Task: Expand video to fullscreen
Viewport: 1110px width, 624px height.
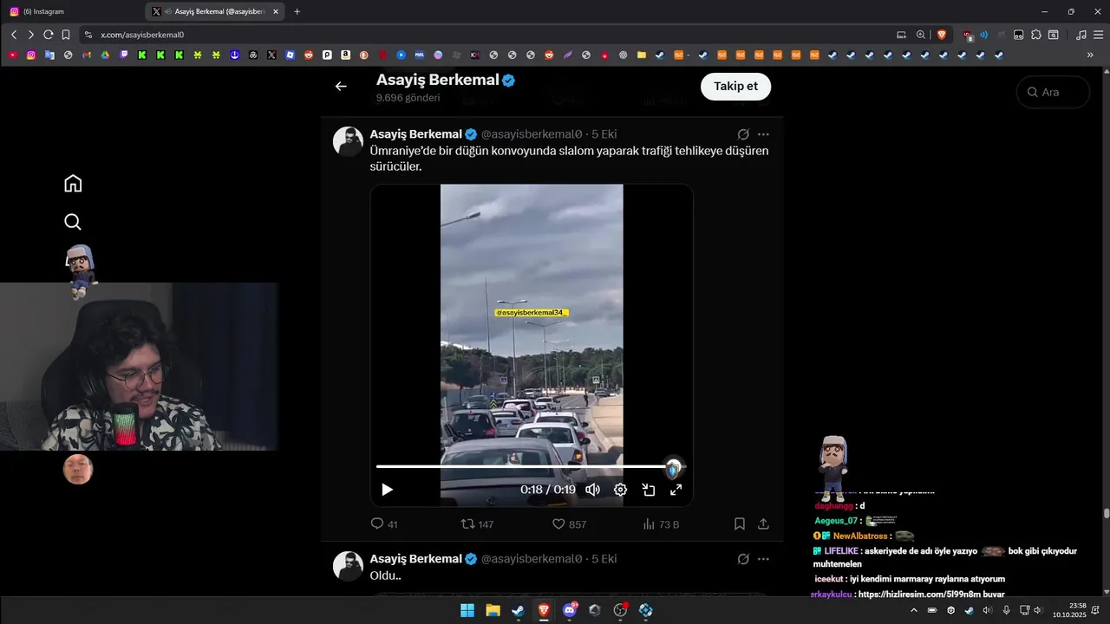Action: pyautogui.click(x=676, y=490)
